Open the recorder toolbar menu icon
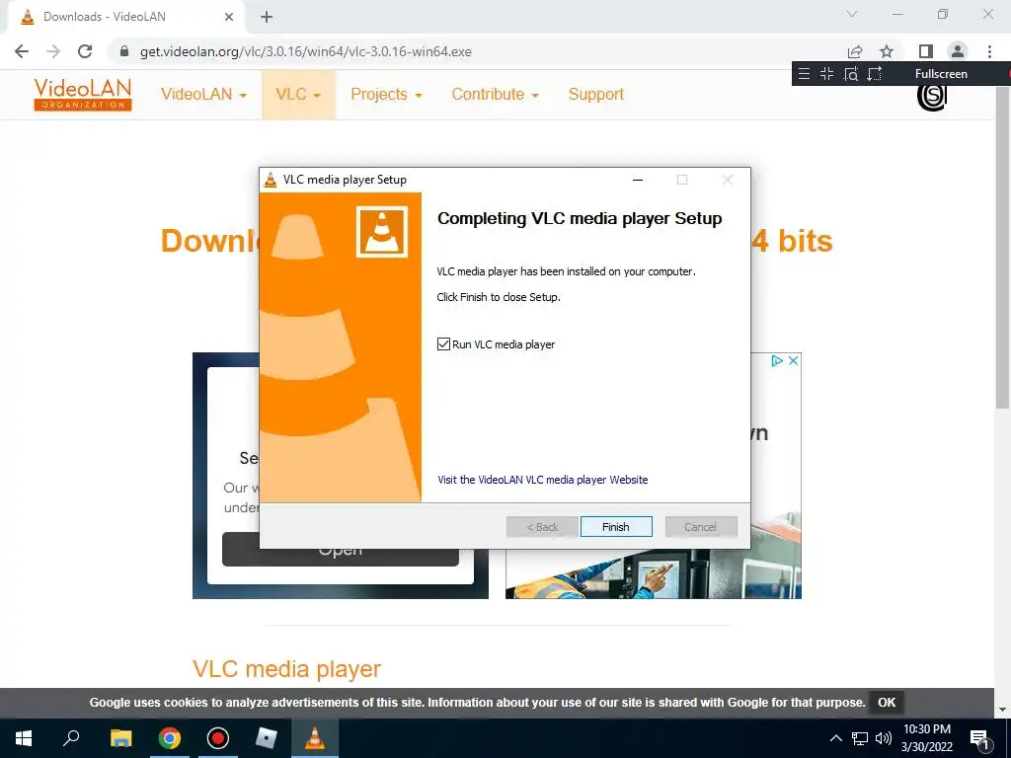1011x758 pixels. (804, 73)
